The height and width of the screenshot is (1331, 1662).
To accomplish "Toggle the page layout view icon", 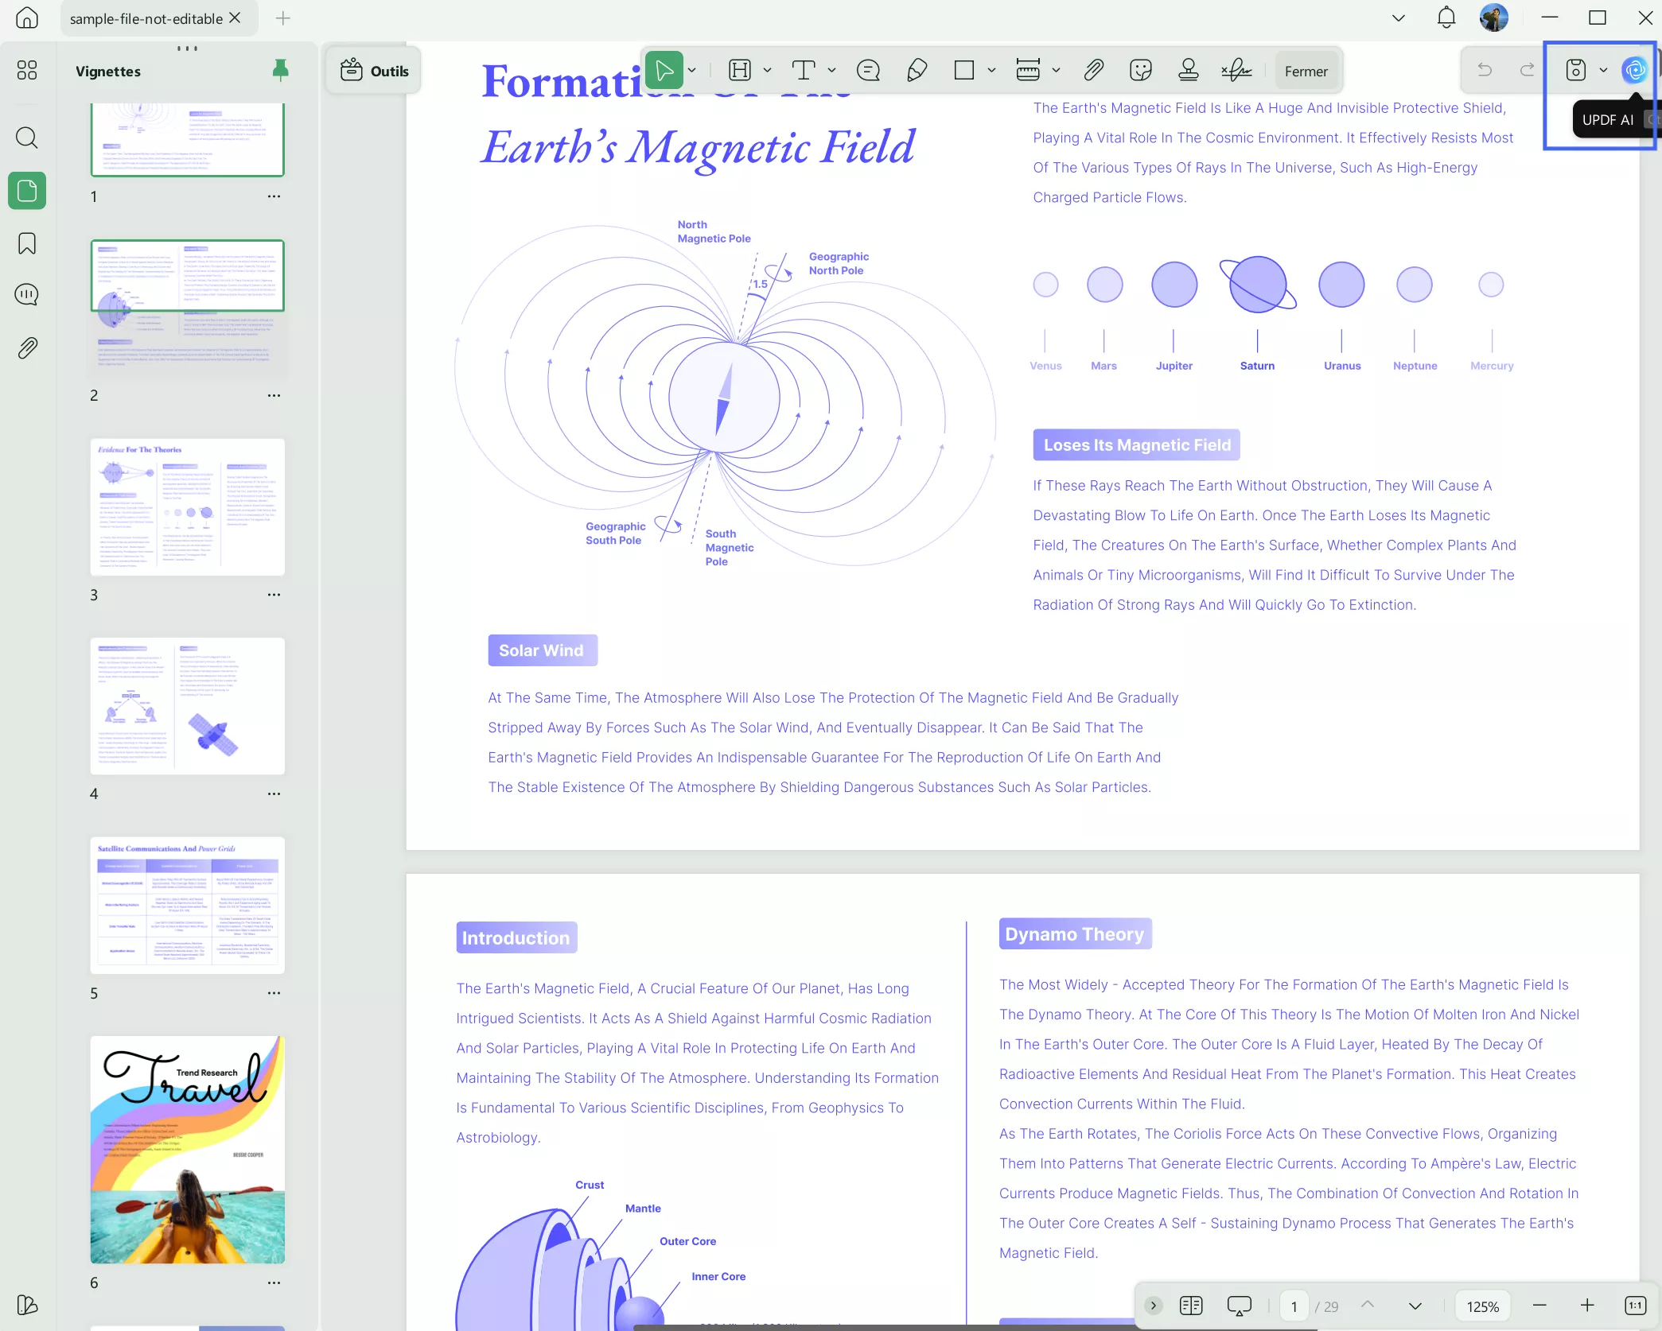I will (x=1191, y=1305).
